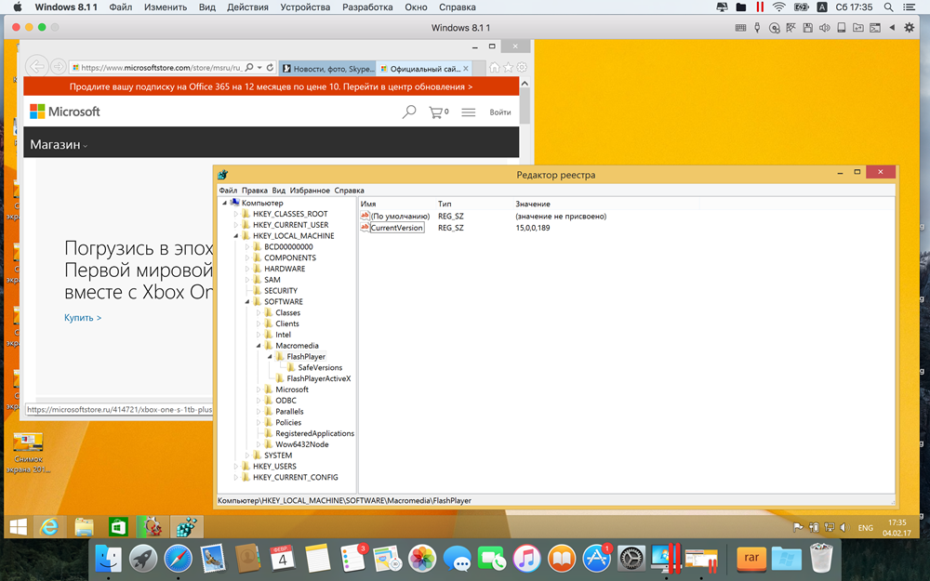Click Internet Explorer icon in Windows taskbar

tap(50, 526)
